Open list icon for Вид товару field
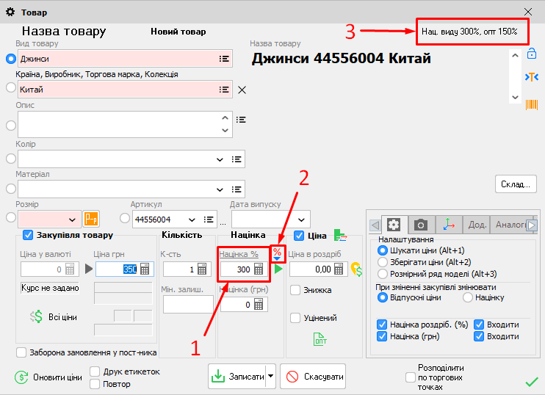This screenshot has height=395, width=545. point(224,59)
